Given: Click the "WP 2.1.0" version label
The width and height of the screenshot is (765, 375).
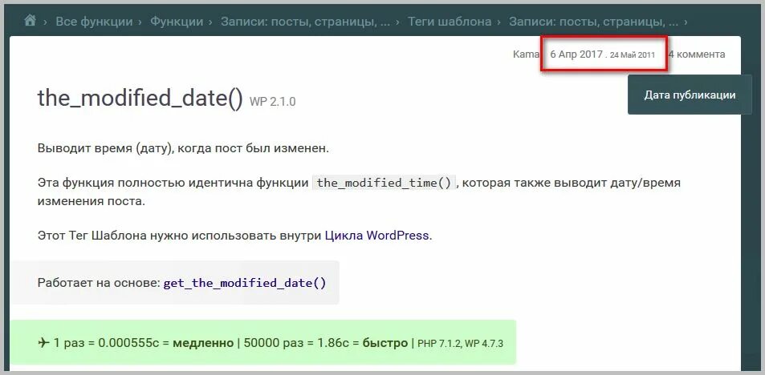Looking at the screenshot, I should 273,102.
